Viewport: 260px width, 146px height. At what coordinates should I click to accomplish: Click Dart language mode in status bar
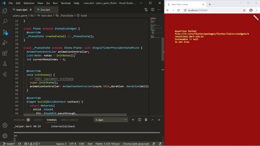click(x=90, y=144)
